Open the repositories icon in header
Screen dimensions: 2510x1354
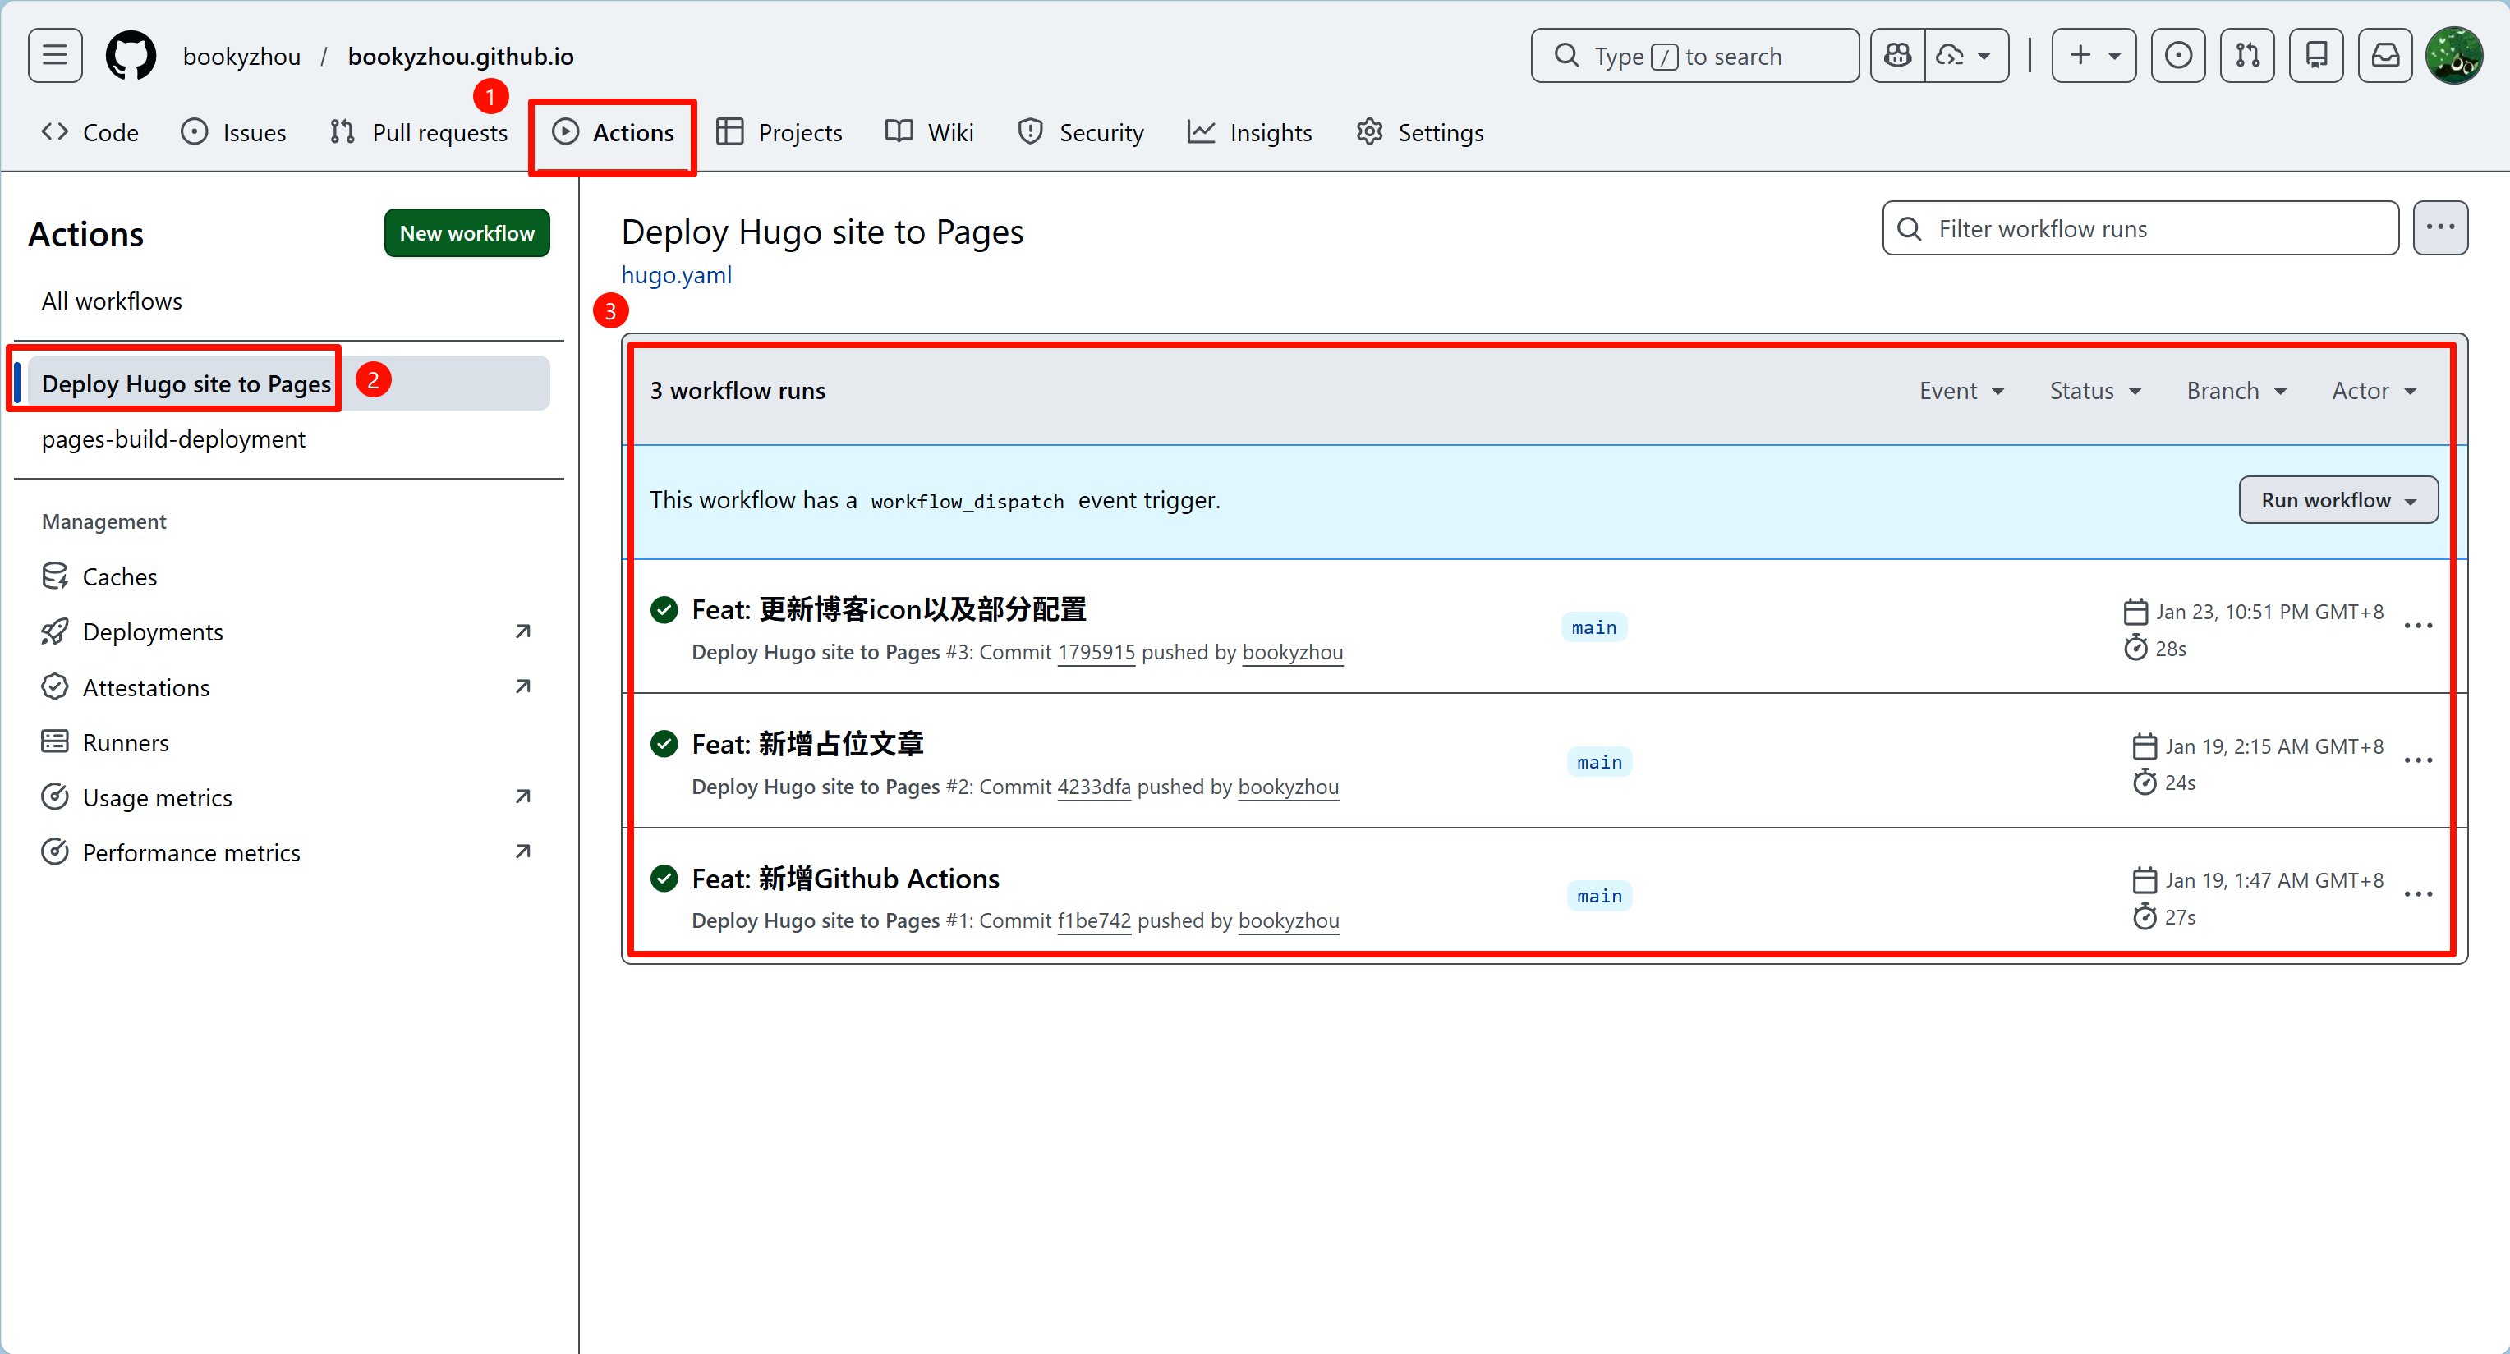pos(2316,56)
